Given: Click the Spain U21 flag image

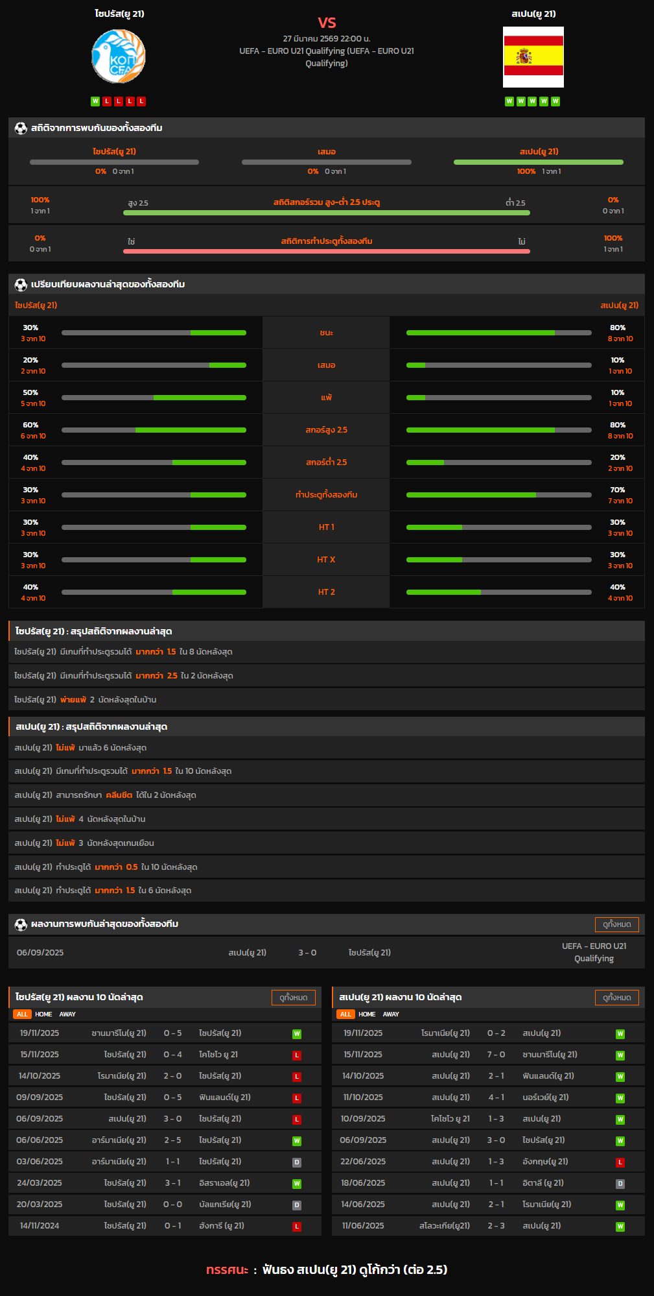Looking at the screenshot, I should point(533,57).
